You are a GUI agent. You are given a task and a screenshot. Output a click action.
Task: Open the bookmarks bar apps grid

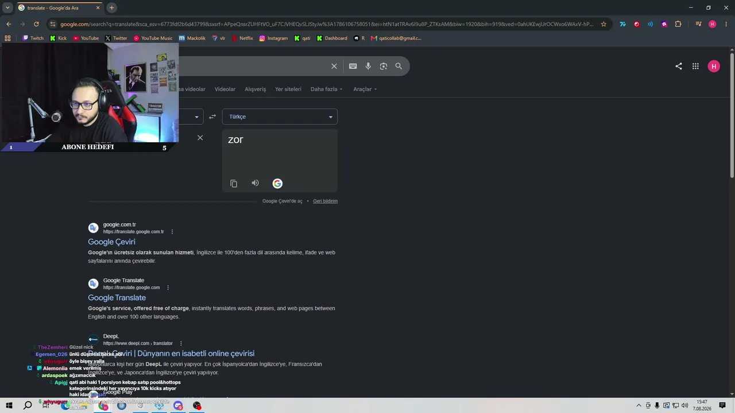pyautogui.click(x=7, y=38)
